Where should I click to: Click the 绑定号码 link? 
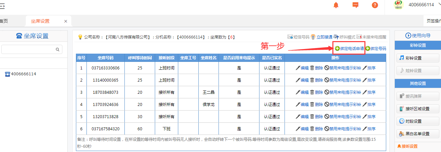(x=376, y=49)
